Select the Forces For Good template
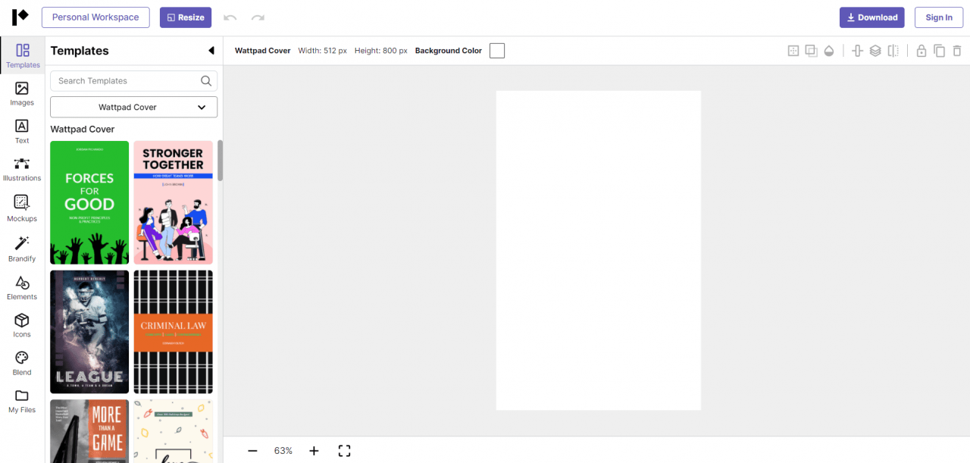Image resolution: width=970 pixels, height=463 pixels. (89, 202)
